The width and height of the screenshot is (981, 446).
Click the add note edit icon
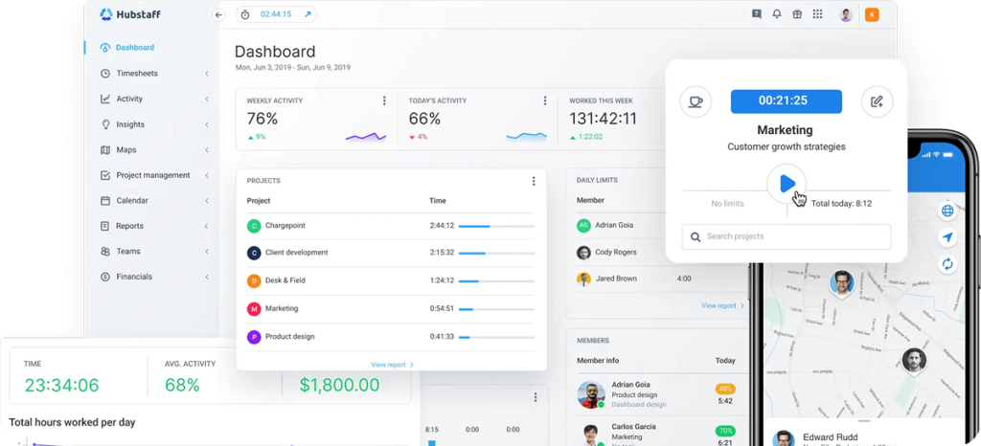point(877,101)
